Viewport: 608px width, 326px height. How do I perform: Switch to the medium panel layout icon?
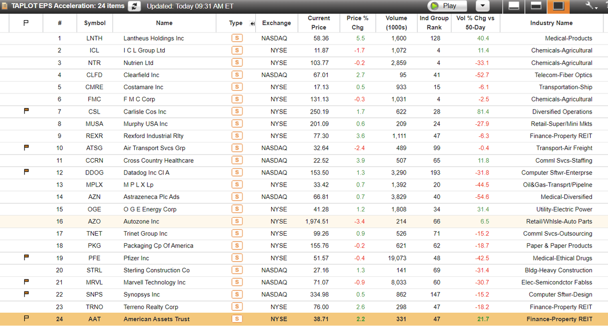tap(536, 6)
